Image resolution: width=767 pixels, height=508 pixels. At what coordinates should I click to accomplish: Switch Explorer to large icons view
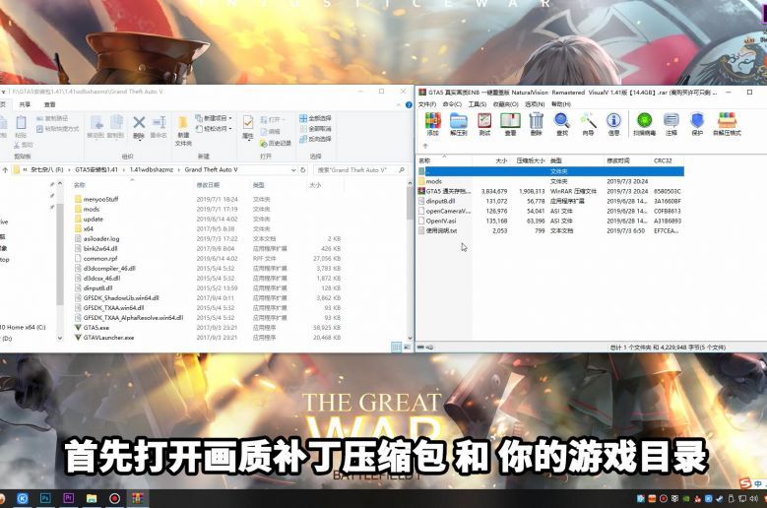[x=407, y=347]
